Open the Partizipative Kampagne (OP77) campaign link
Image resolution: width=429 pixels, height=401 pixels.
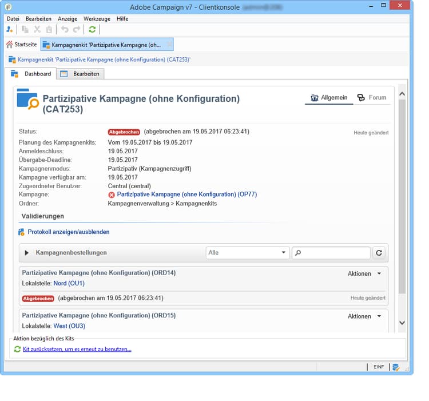click(x=187, y=194)
